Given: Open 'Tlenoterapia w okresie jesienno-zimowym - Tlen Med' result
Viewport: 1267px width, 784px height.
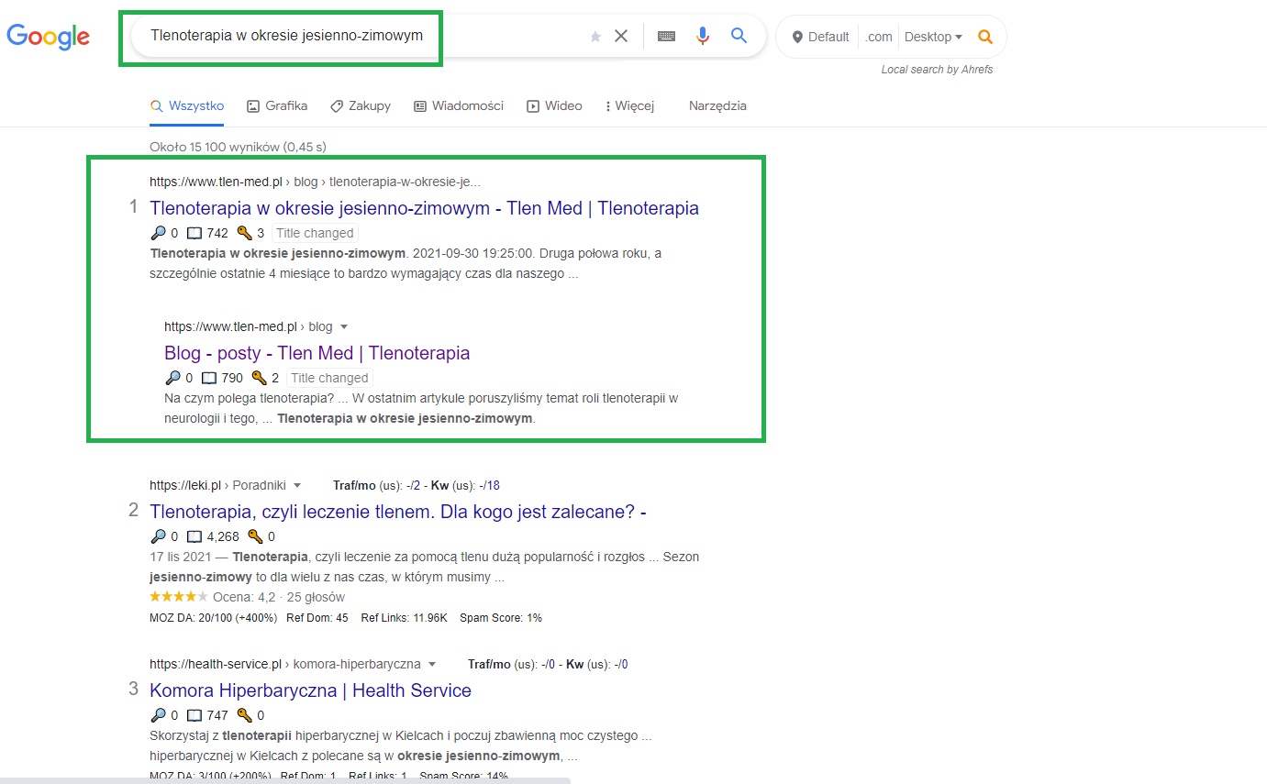Looking at the screenshot, I should click(x=424, y=208).
